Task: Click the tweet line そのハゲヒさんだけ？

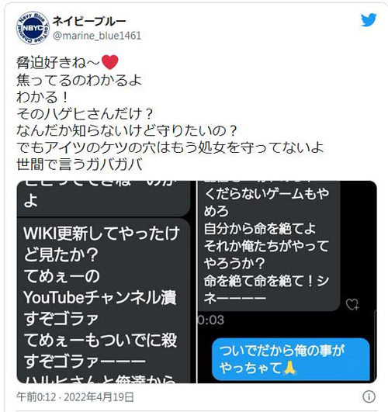Action: 85,113
